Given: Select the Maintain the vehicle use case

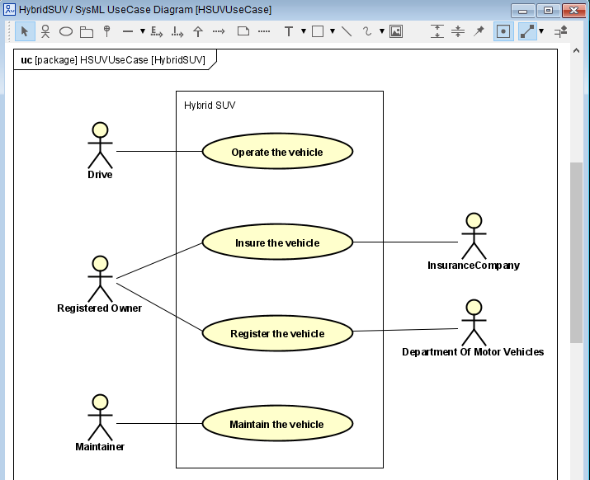Looking at the screenshot, I should (278, 424).
